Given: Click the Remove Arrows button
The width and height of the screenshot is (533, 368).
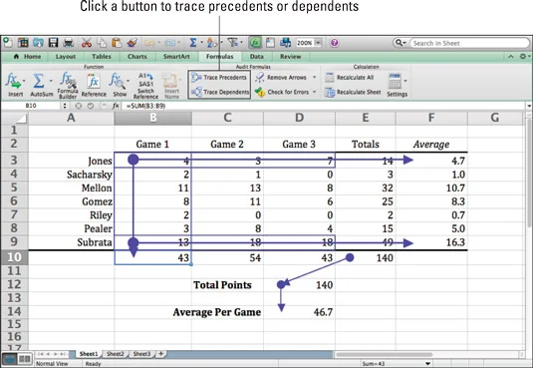Looking at the screenshot, I should pyautogui.click(x=282, y=78).
